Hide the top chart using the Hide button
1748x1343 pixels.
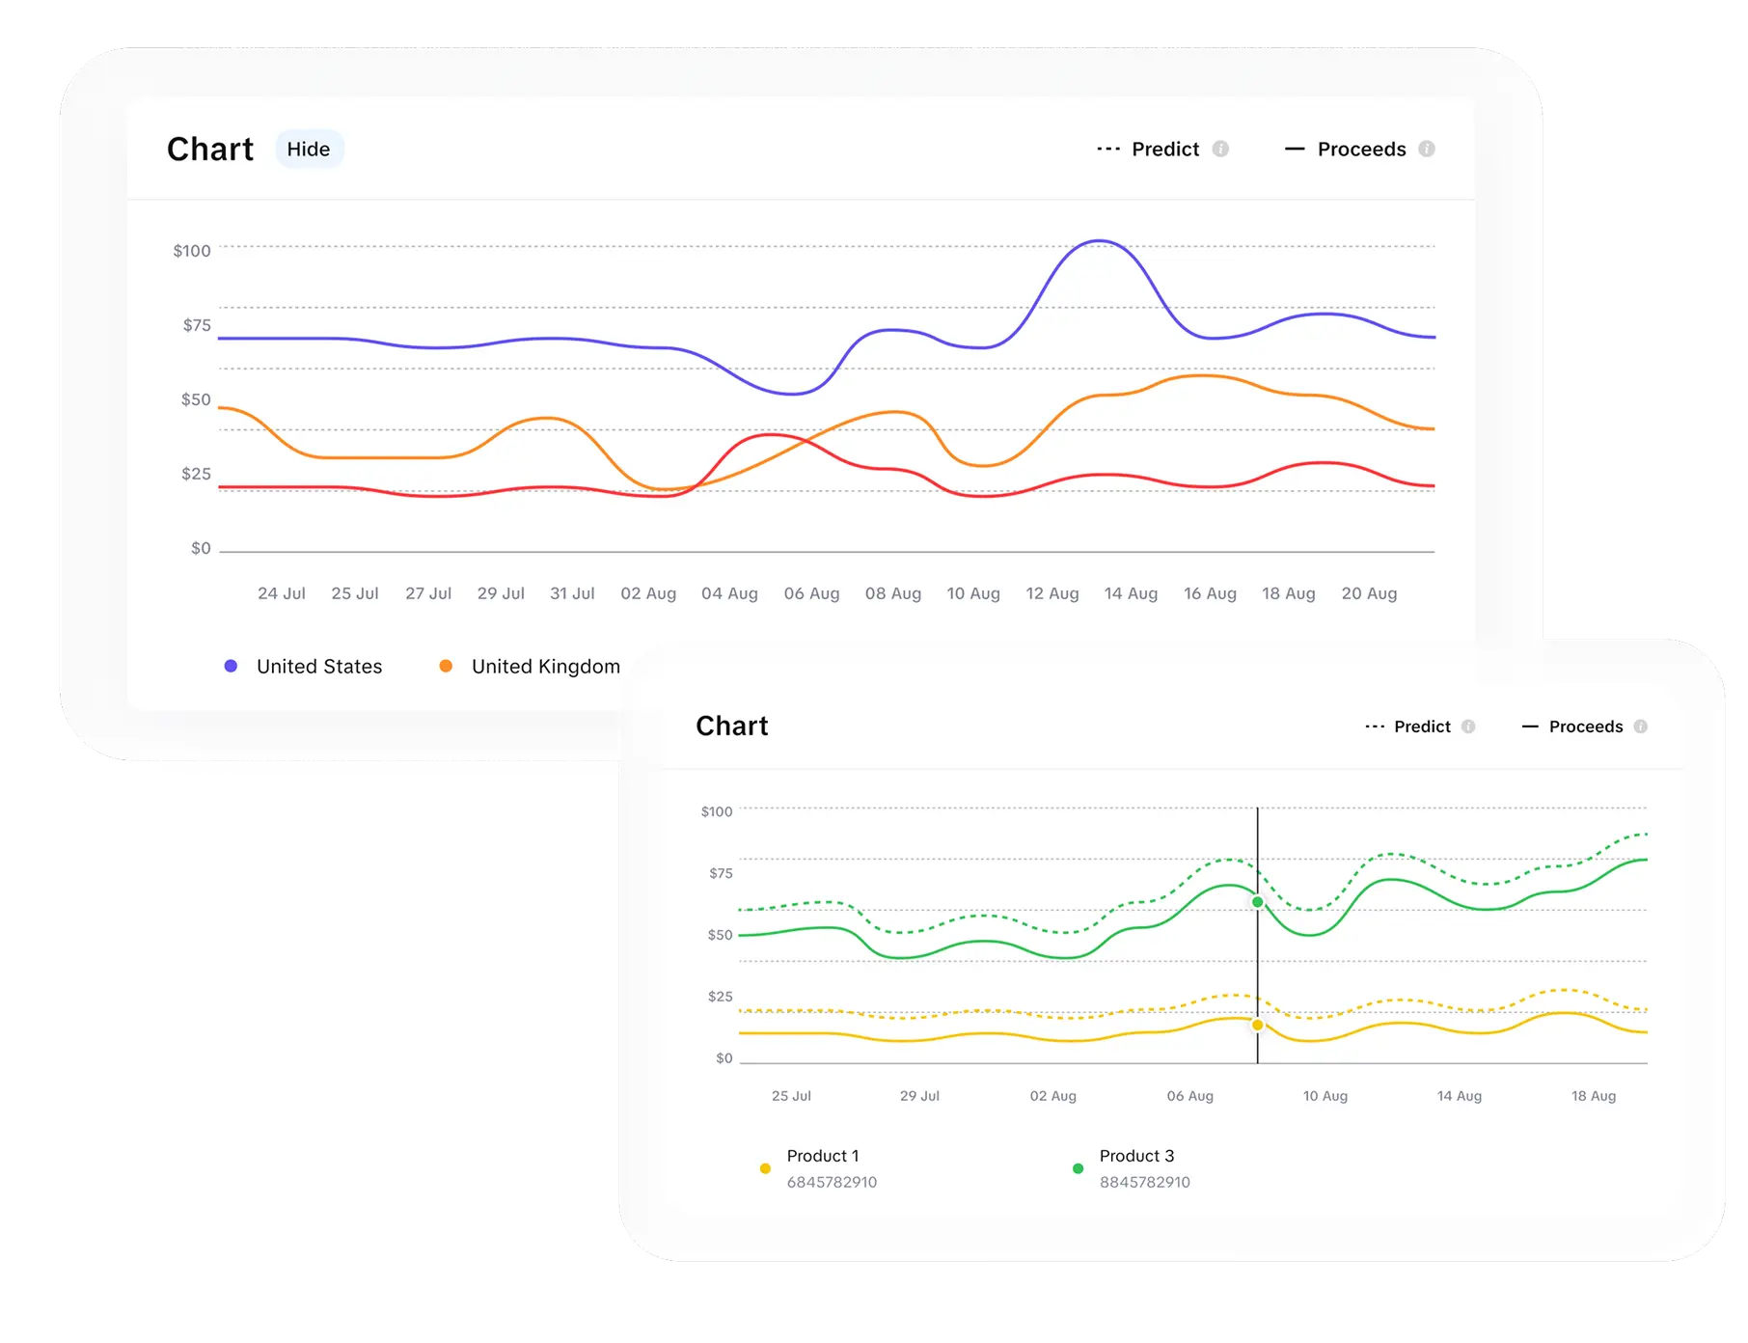(x=309, y=149)
